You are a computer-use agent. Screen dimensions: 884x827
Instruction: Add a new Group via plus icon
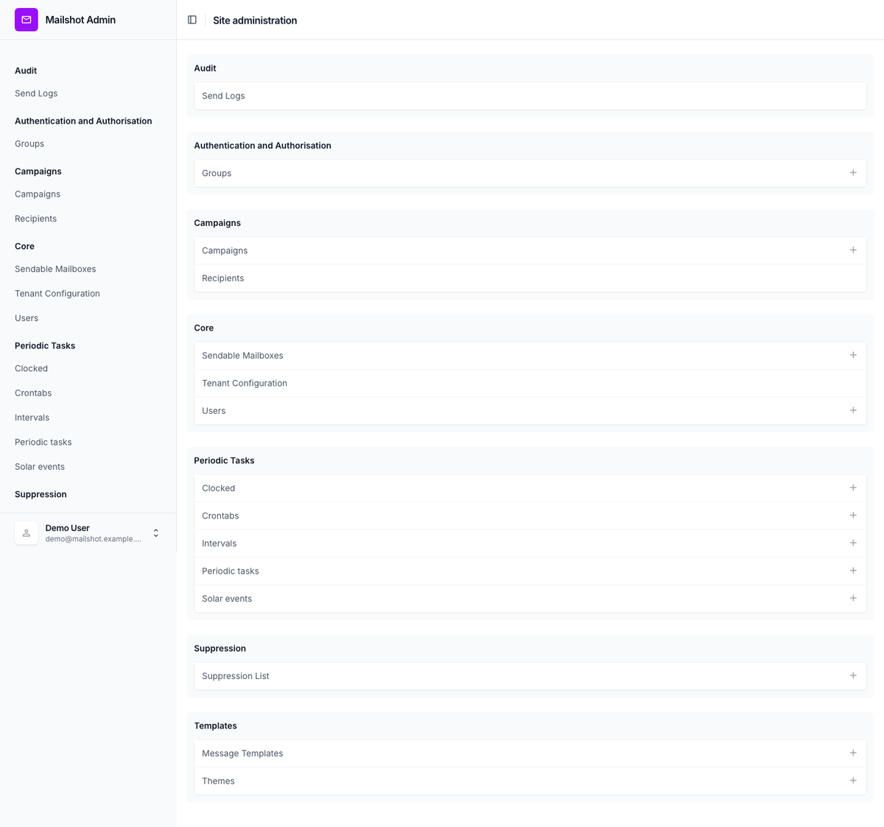(853, 173)
